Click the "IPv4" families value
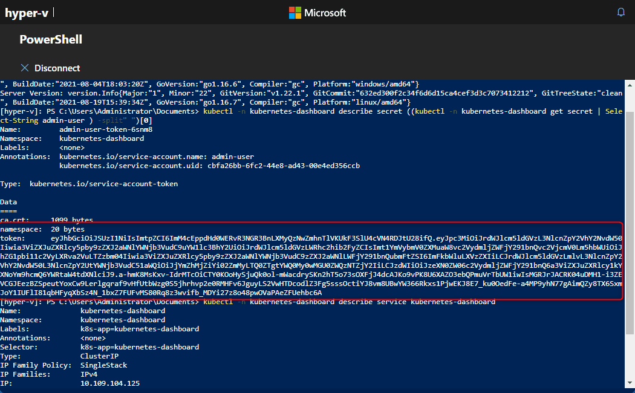Image resolution: width=635 pixels, height=393 pixels. (89, 374)
